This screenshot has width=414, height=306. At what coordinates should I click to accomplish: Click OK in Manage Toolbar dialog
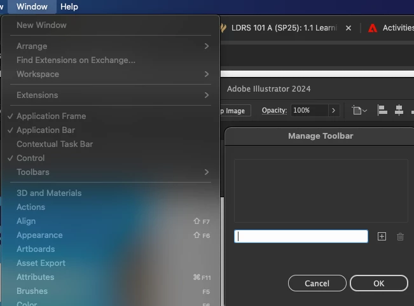(x=379, y=283)
